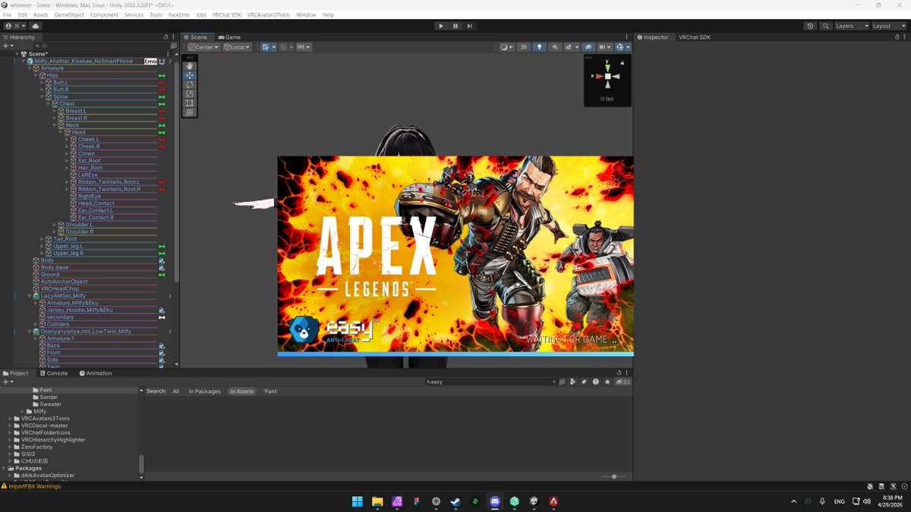The width and height of the screenshot is (911, 512).
Task: Open the VRCAvatars3Tools menu
Action: pyautogui.click(x=269, y=15)
